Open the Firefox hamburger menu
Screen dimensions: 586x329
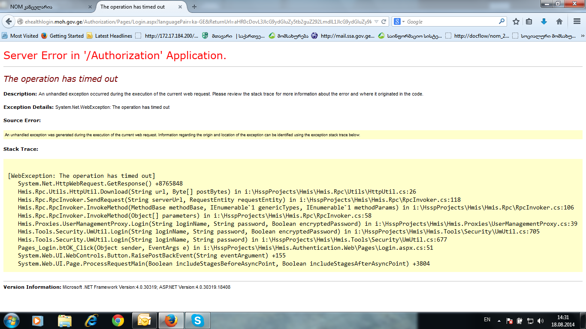coord(577,21)
